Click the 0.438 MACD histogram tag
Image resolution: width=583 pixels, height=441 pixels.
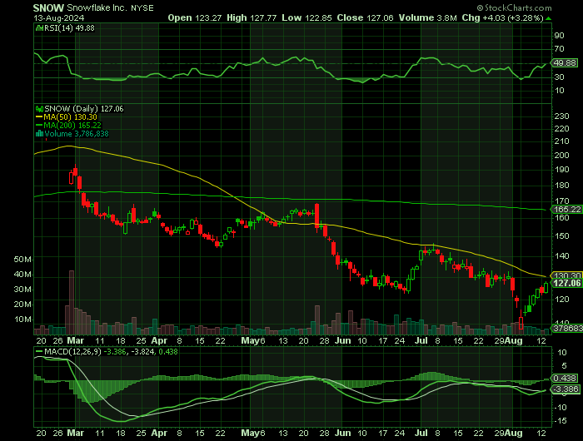tap(566, 379)
